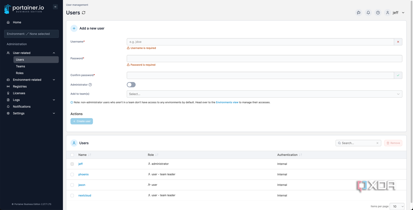Follow the Environments view link
Screen dimensions: 413x210
pyautogui.click(x=227, y=102)
